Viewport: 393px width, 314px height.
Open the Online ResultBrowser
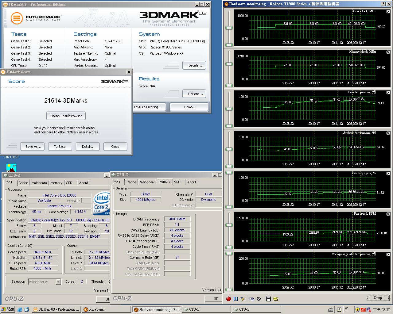(x=66, y=116)
